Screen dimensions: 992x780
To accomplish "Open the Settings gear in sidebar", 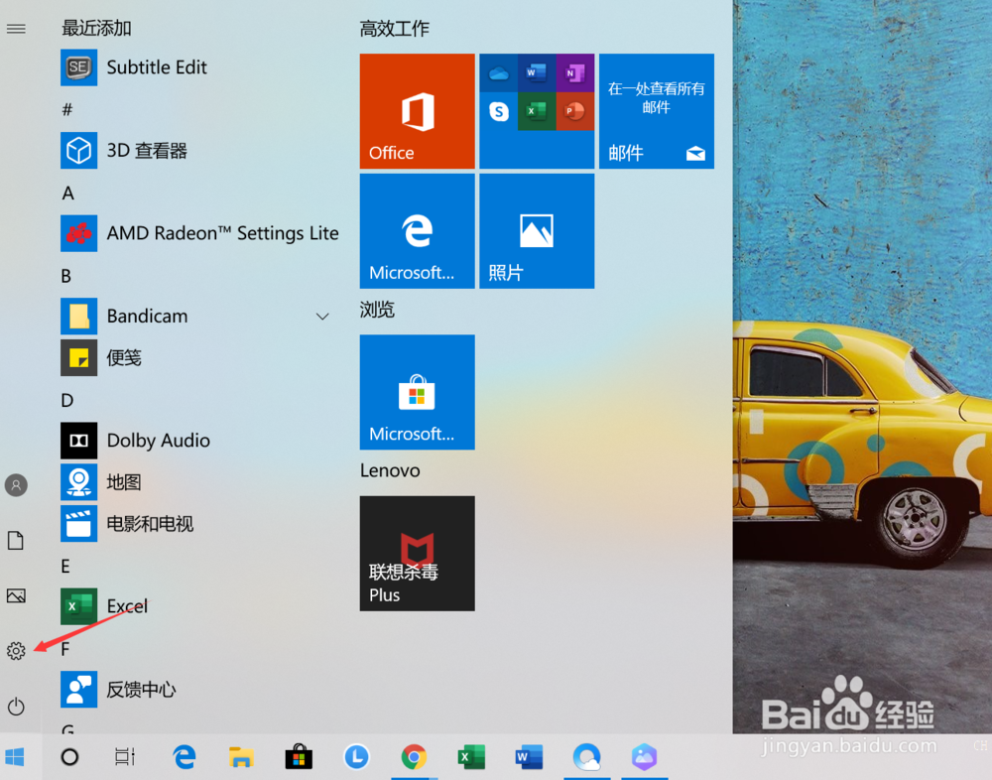I will coord(15,651).
